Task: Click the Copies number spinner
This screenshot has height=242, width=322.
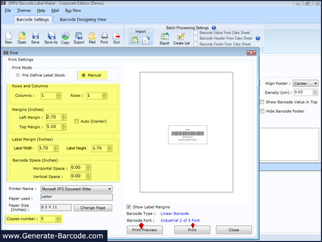Action: click(58, 219)
